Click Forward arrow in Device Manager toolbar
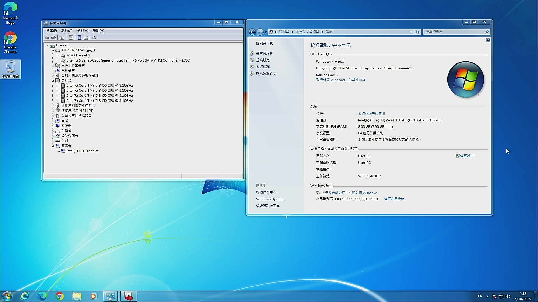Image resolution: width=538 pixels, height=302 pixels. tap(54, 37)
